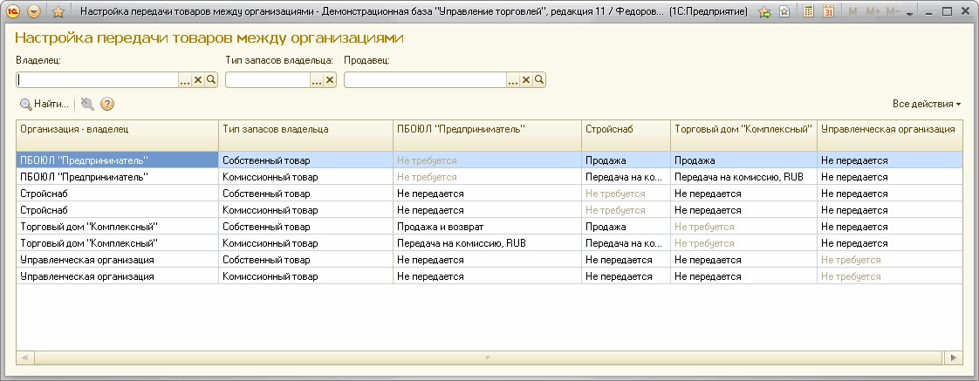Click the Стройснаб column header

626,134
